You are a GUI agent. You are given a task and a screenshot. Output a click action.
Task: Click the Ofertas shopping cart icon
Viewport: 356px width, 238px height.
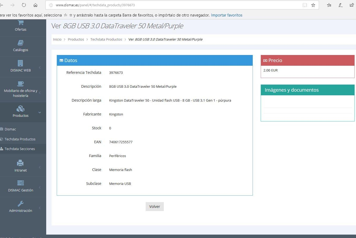tap(20, 23)
